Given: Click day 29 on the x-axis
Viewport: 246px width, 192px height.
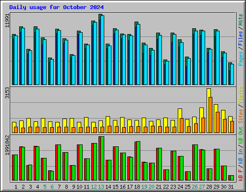Looking at the screenshot, I should [x=216, y=187].
